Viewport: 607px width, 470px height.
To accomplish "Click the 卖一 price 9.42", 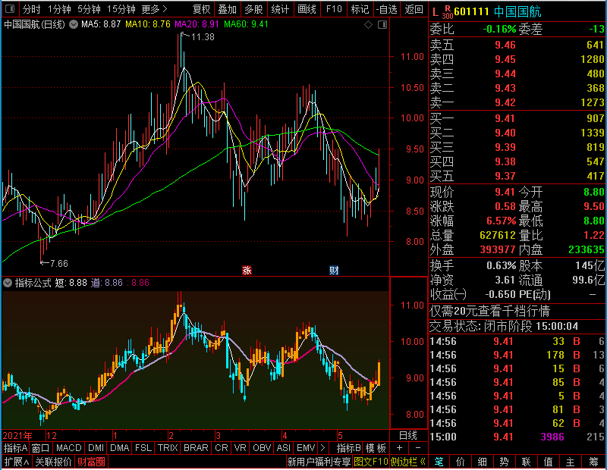I will [x=505, y=102].
